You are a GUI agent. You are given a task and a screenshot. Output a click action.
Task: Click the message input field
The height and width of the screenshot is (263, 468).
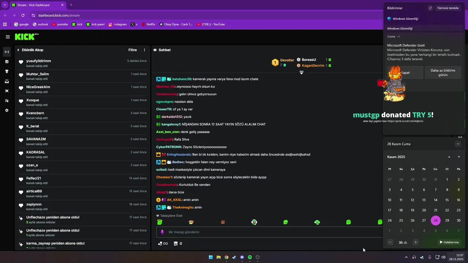point(271,232)
